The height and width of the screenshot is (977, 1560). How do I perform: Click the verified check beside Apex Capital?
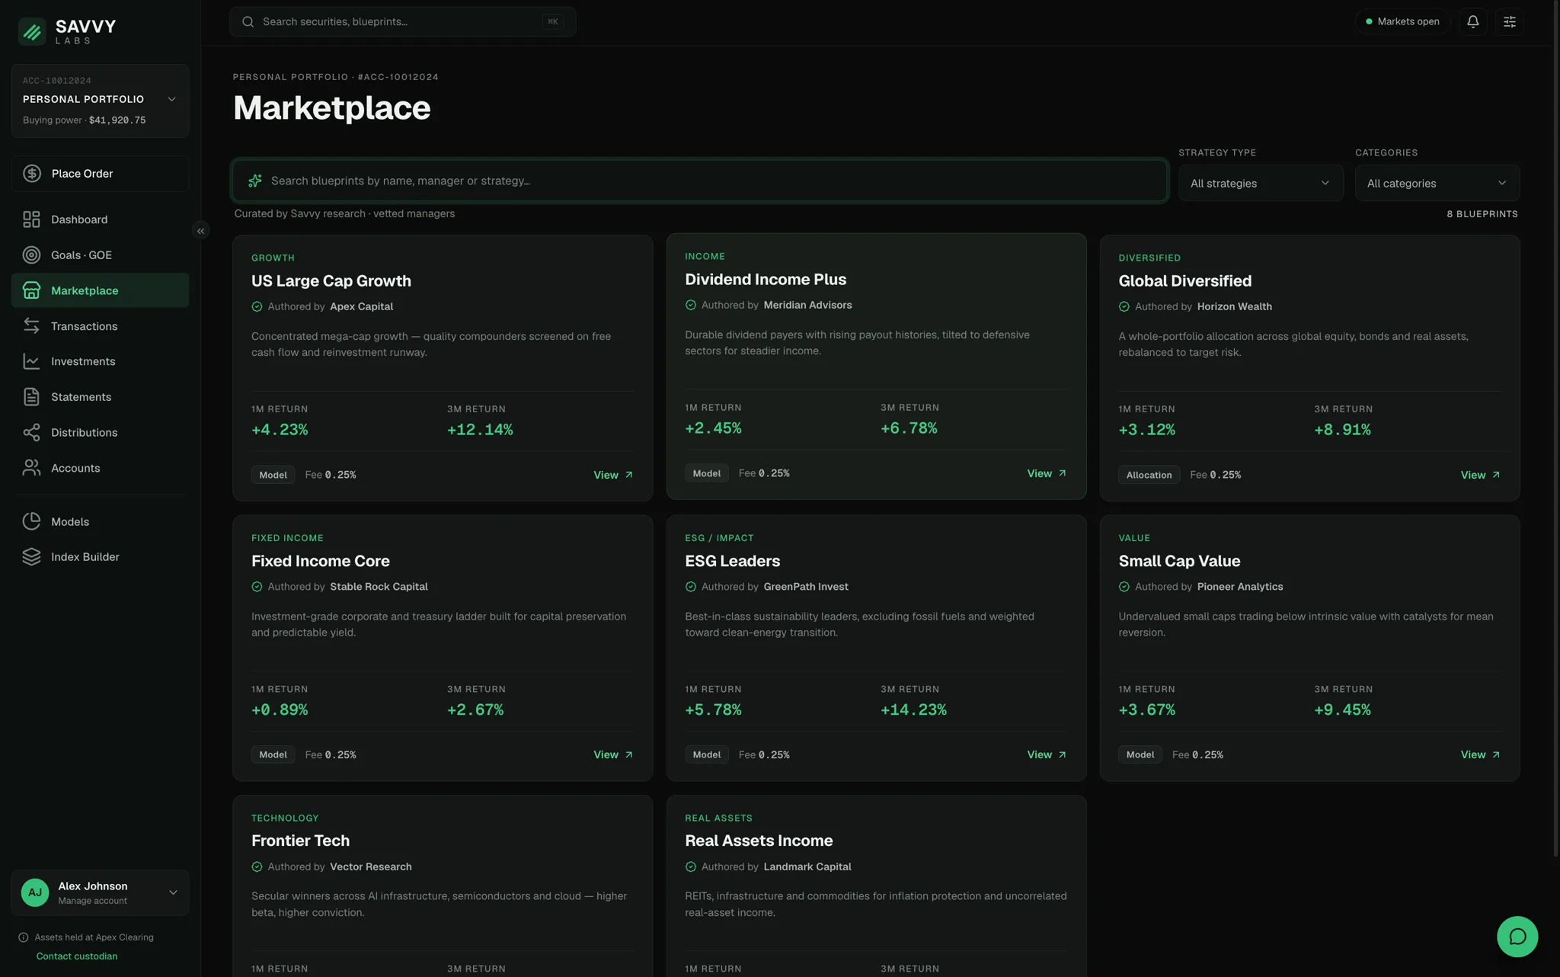point(257,307)
